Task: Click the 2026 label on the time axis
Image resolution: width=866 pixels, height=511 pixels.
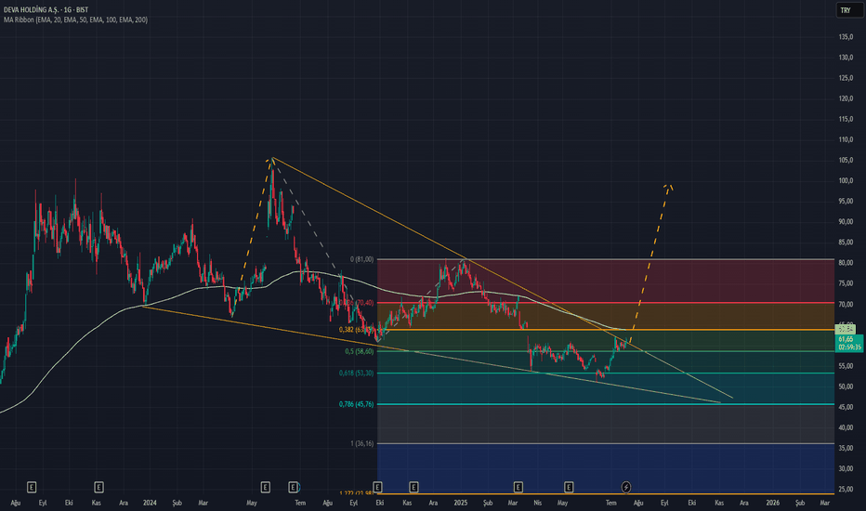Action: click(x=773, y=503)
